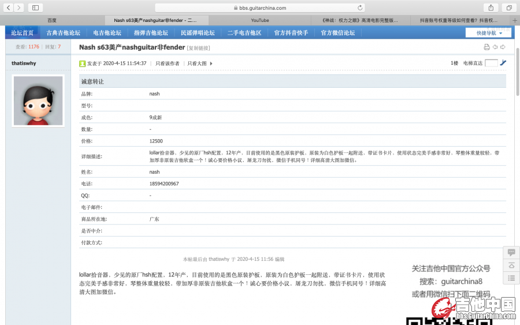Toggle the Safari sidebar
This screenshot has height=325, width=520.
pos(35,8)
